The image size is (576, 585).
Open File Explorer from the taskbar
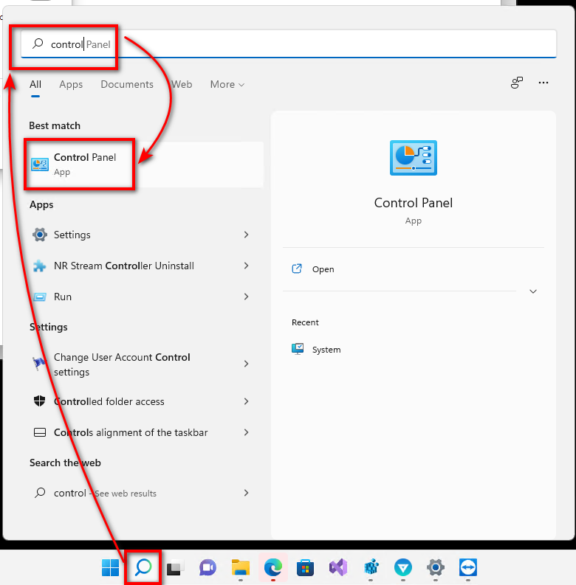pos(240,567)
